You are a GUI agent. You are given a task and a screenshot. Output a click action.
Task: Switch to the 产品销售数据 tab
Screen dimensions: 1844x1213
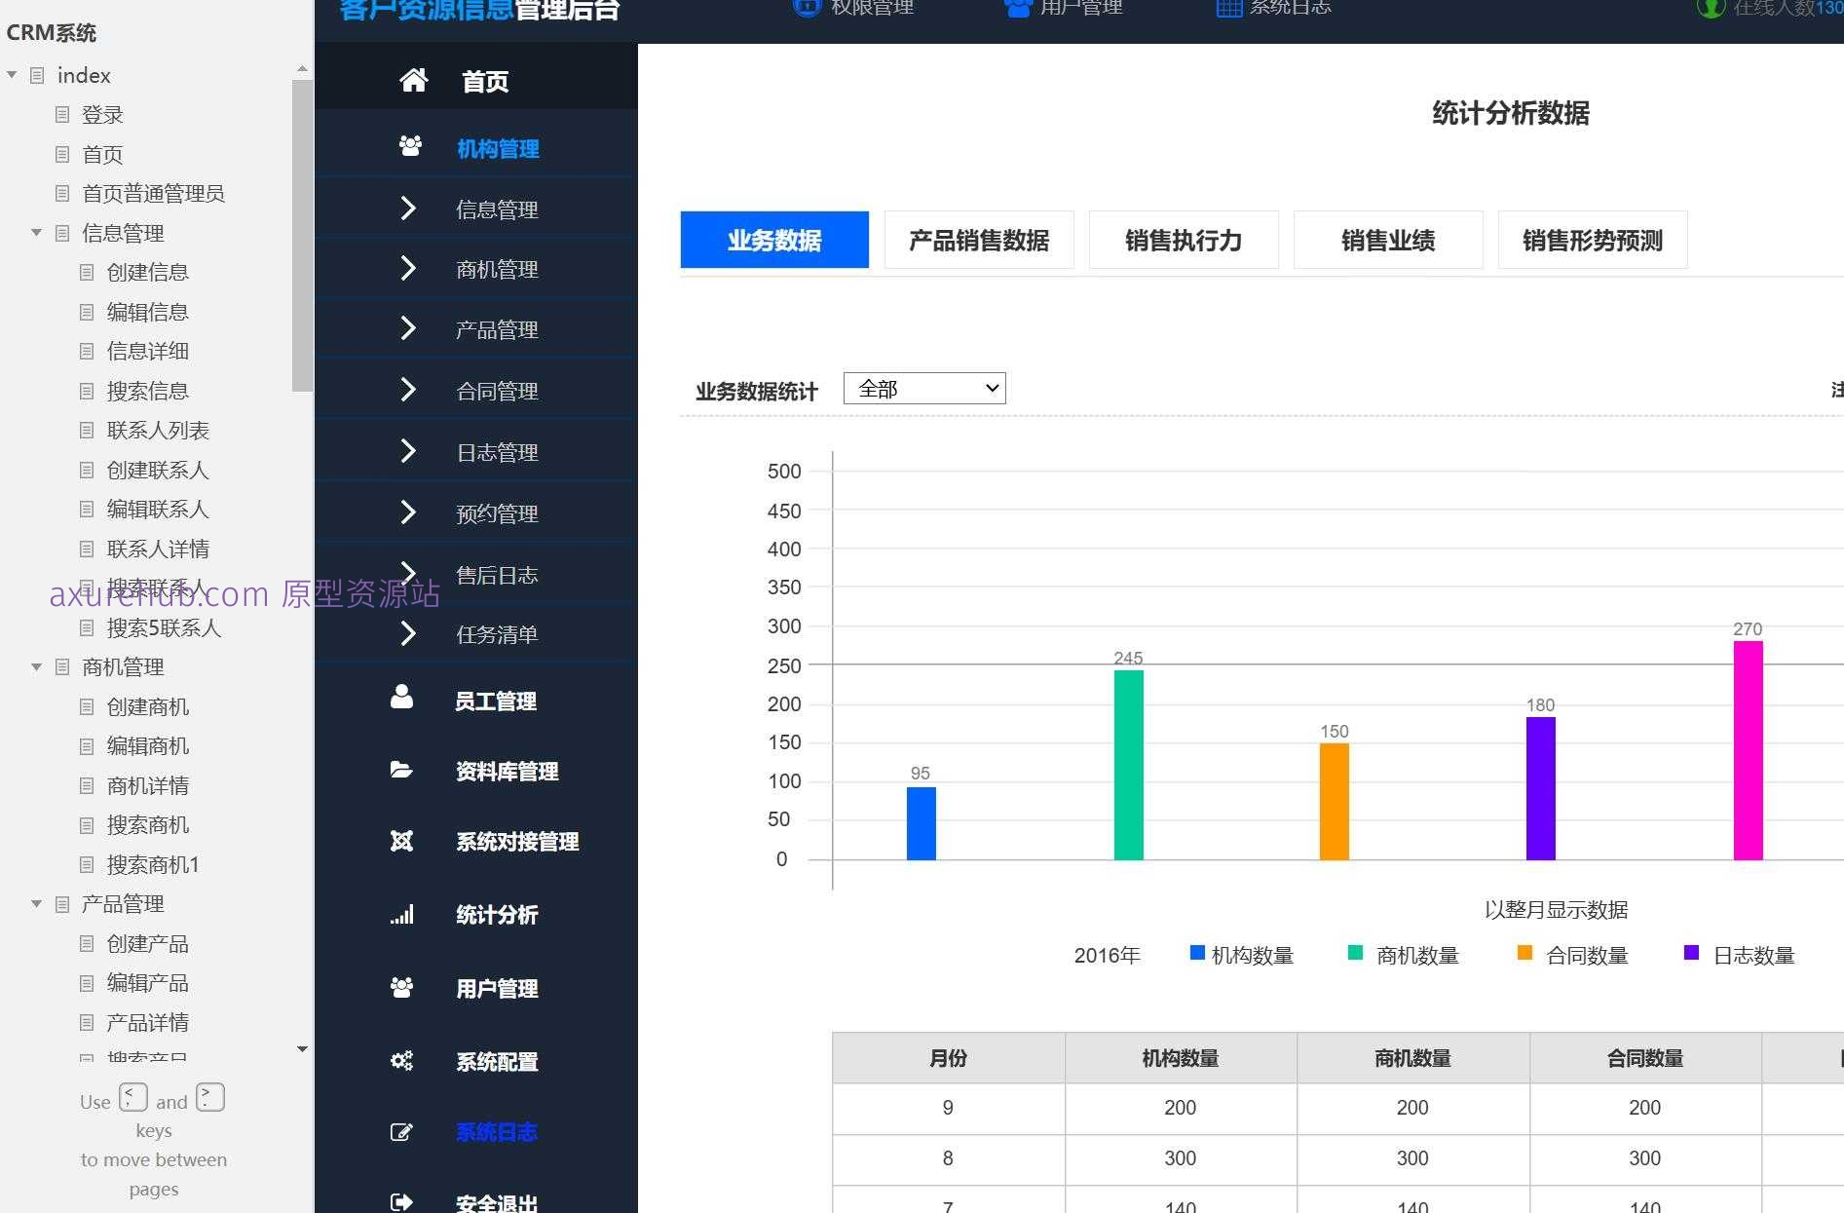[978, 240]
